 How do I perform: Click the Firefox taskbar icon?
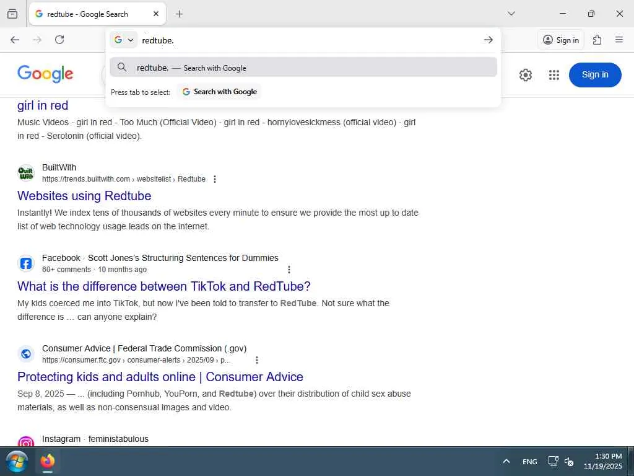(47, 461)
